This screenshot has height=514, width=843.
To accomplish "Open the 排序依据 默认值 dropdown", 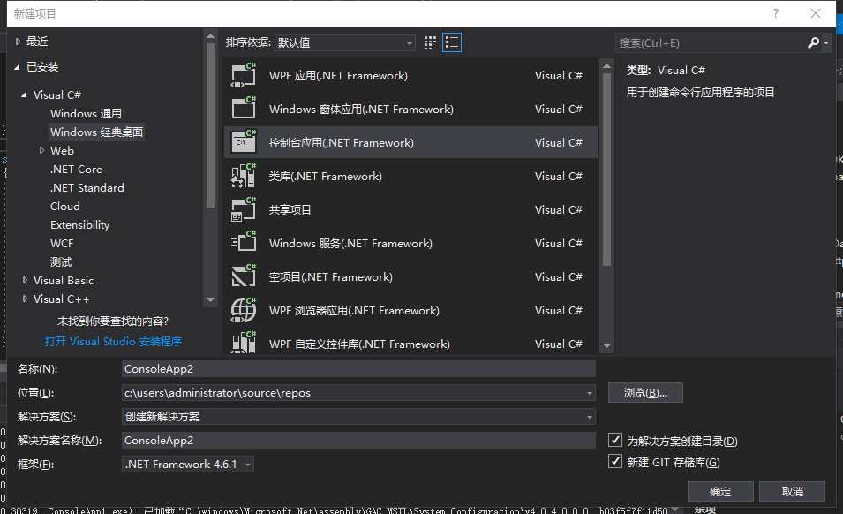I will click(344, 42).
